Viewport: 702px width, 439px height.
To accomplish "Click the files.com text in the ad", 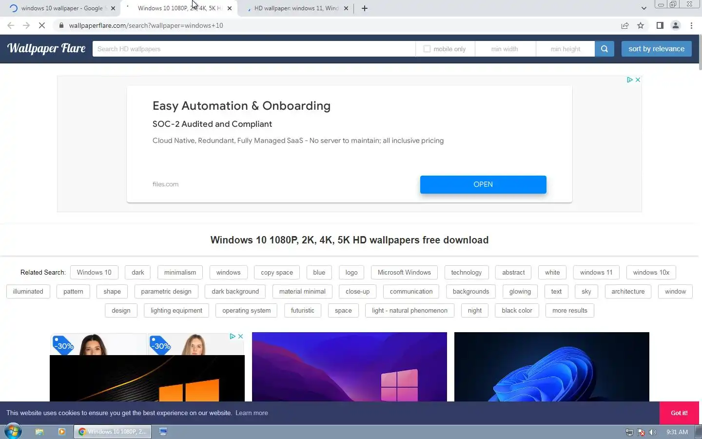I will click(165, 184).
